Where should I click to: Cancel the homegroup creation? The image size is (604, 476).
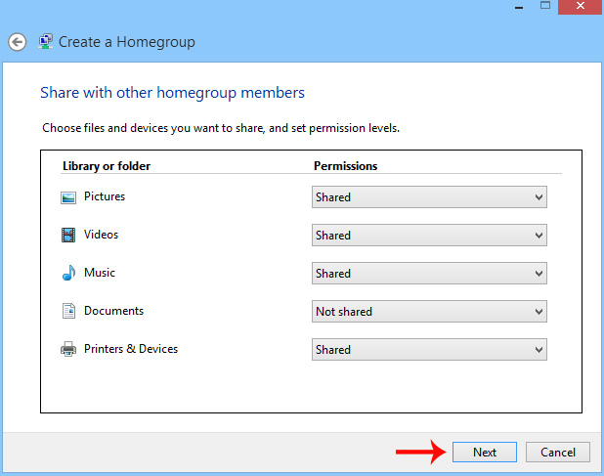coord(557,452)
